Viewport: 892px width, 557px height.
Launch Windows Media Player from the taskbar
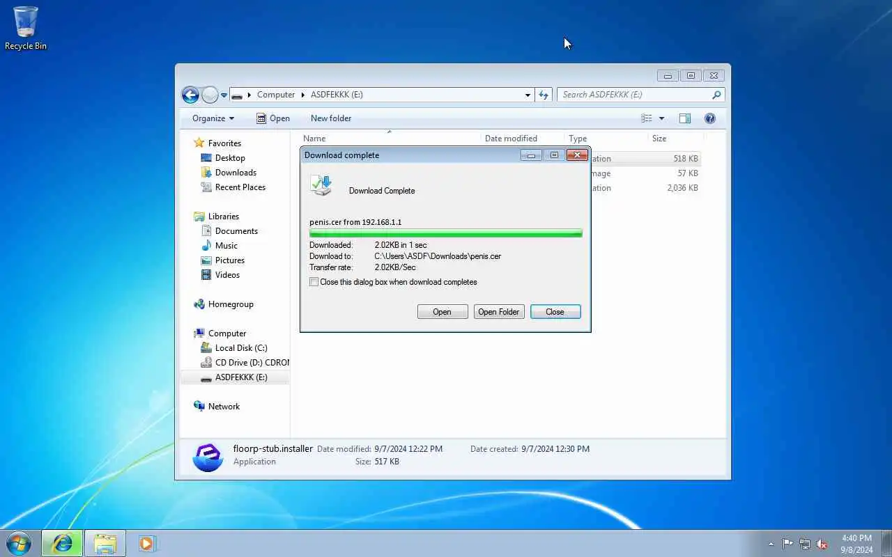(146, 543)
